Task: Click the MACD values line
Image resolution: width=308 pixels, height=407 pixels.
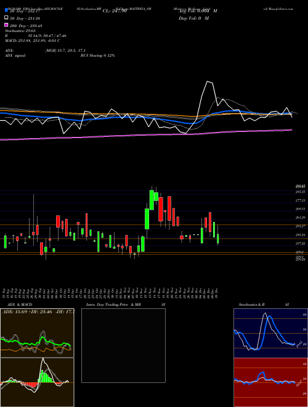Action: (x=33, y=41)
